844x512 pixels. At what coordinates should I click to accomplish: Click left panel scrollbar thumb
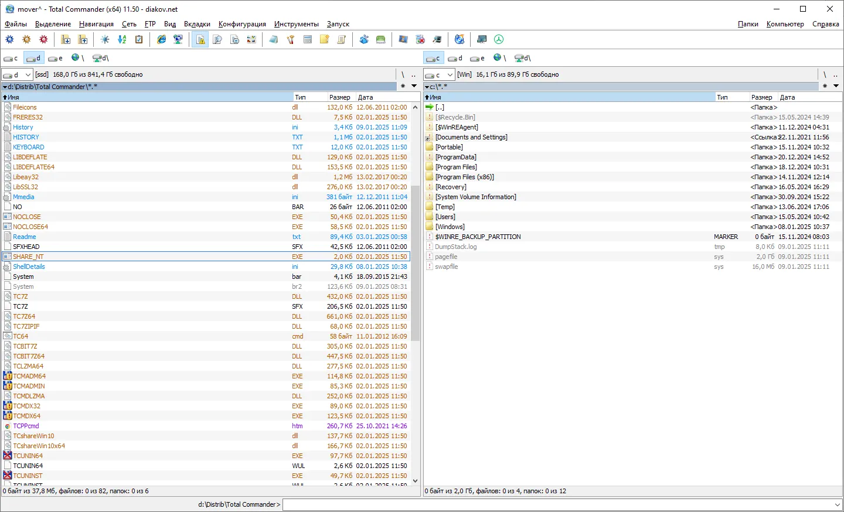click(x=416, y=263)
